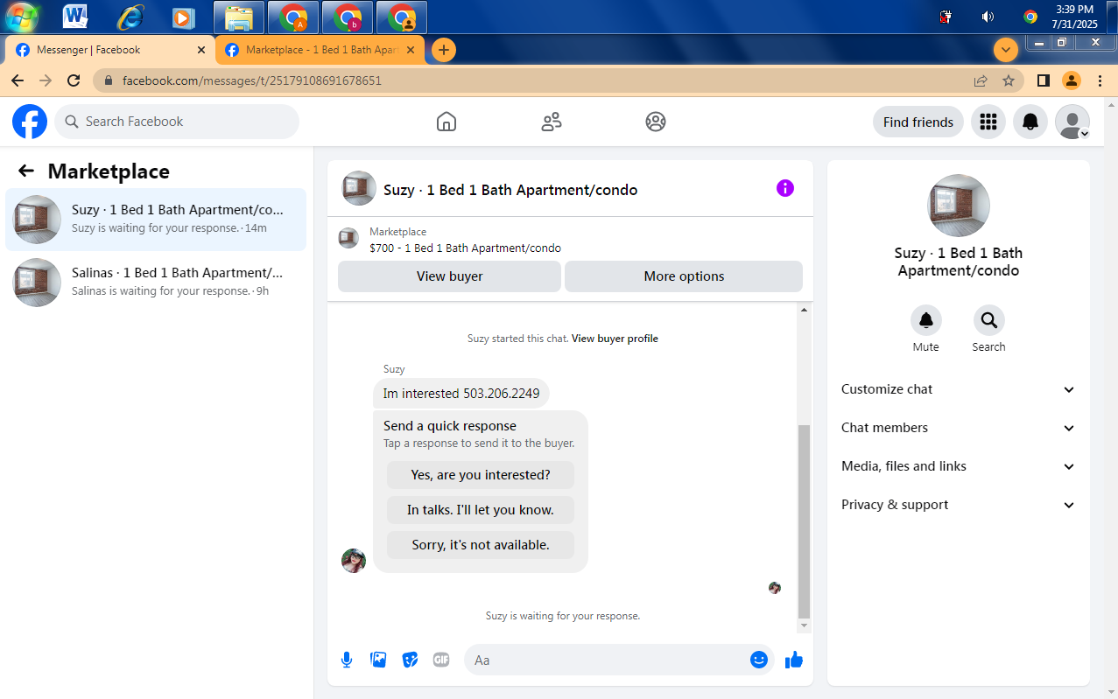
Task: Open the View buyer profile link
Action: (x=615, y=339)
